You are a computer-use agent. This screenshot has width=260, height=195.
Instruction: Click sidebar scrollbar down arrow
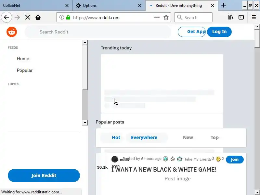tap(85, 123)
